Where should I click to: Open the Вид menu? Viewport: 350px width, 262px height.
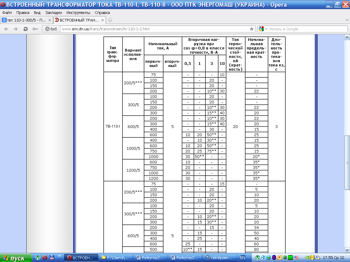[37, 13]
